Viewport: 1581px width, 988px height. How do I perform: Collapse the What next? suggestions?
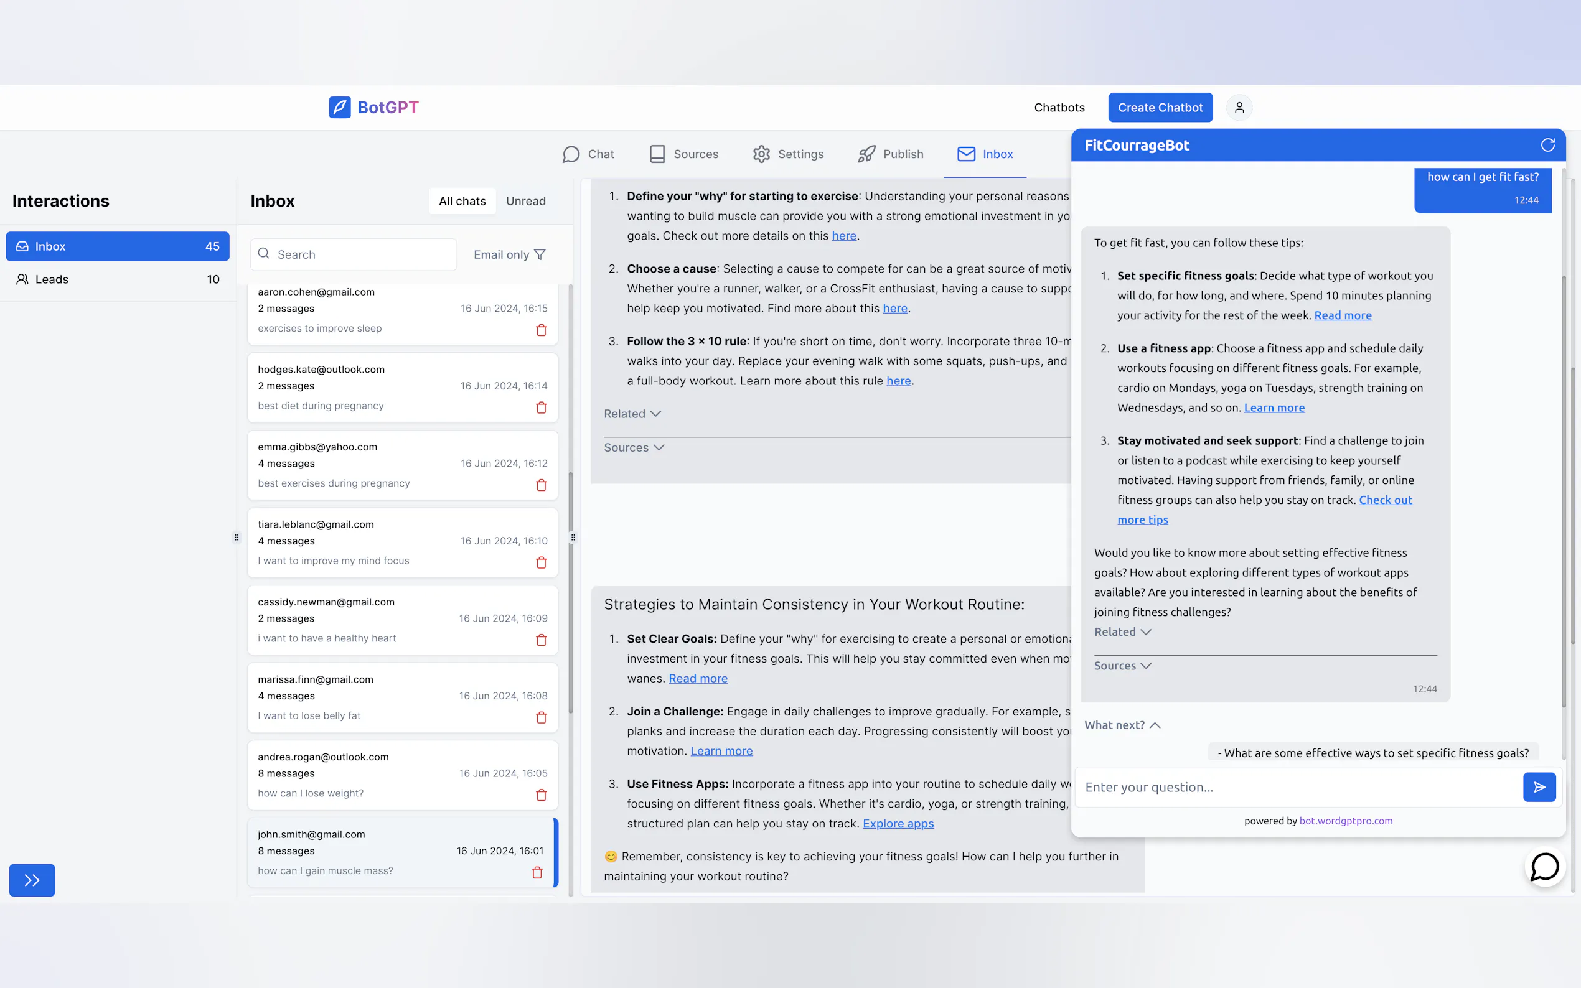pyautogui.click(x=1122, y=725)
